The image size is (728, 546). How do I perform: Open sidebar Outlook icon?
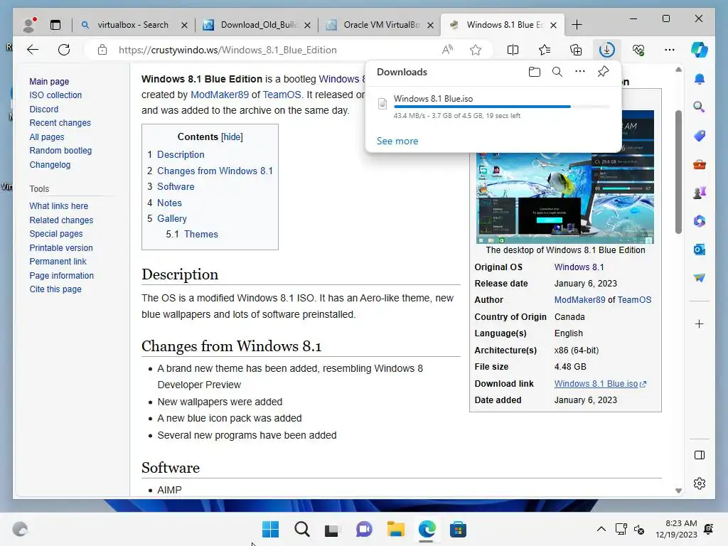700,250
